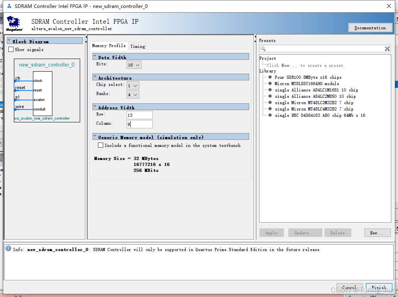Image resolution: width=398 pixels, height=297 pixels.
Task: Click the reset signal in block diagram
Action: [x=20, y=88]
